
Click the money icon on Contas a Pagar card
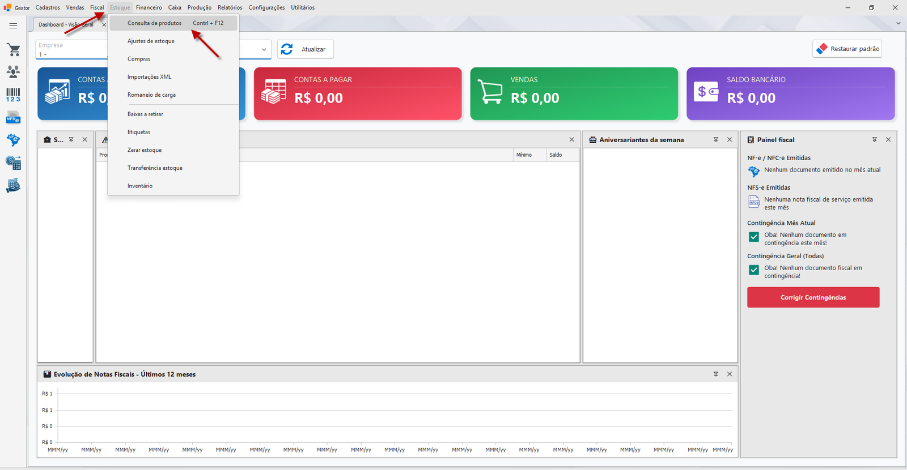(x=273, y=92)
